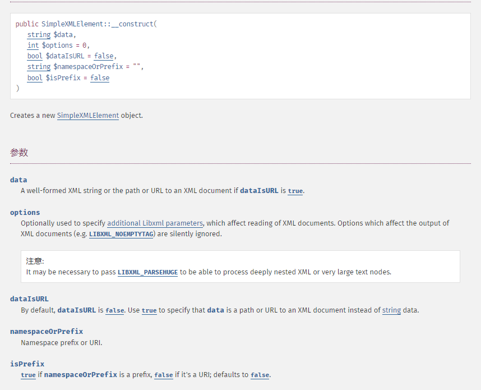The height and width of the screenshot is (390, 481).
Task: Click string type before $namespaceOrPrefix
Action: 39,67
